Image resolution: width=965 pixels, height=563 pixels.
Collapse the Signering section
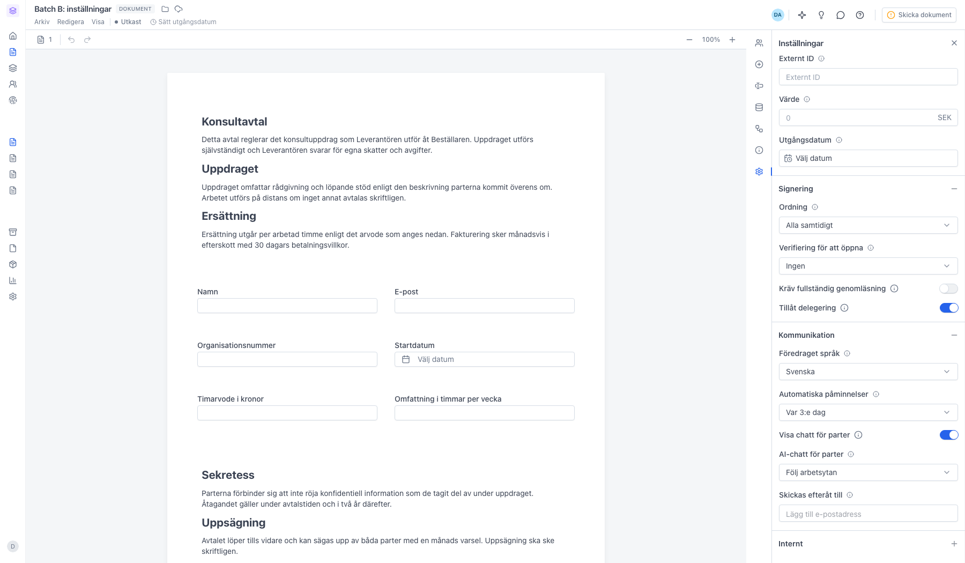(x=954, y=189)
